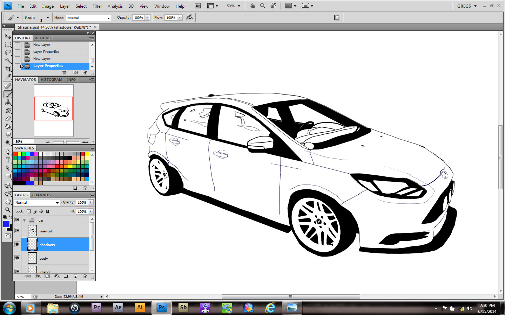
Task: Hide the linework layer
Action: pos(17,231)
